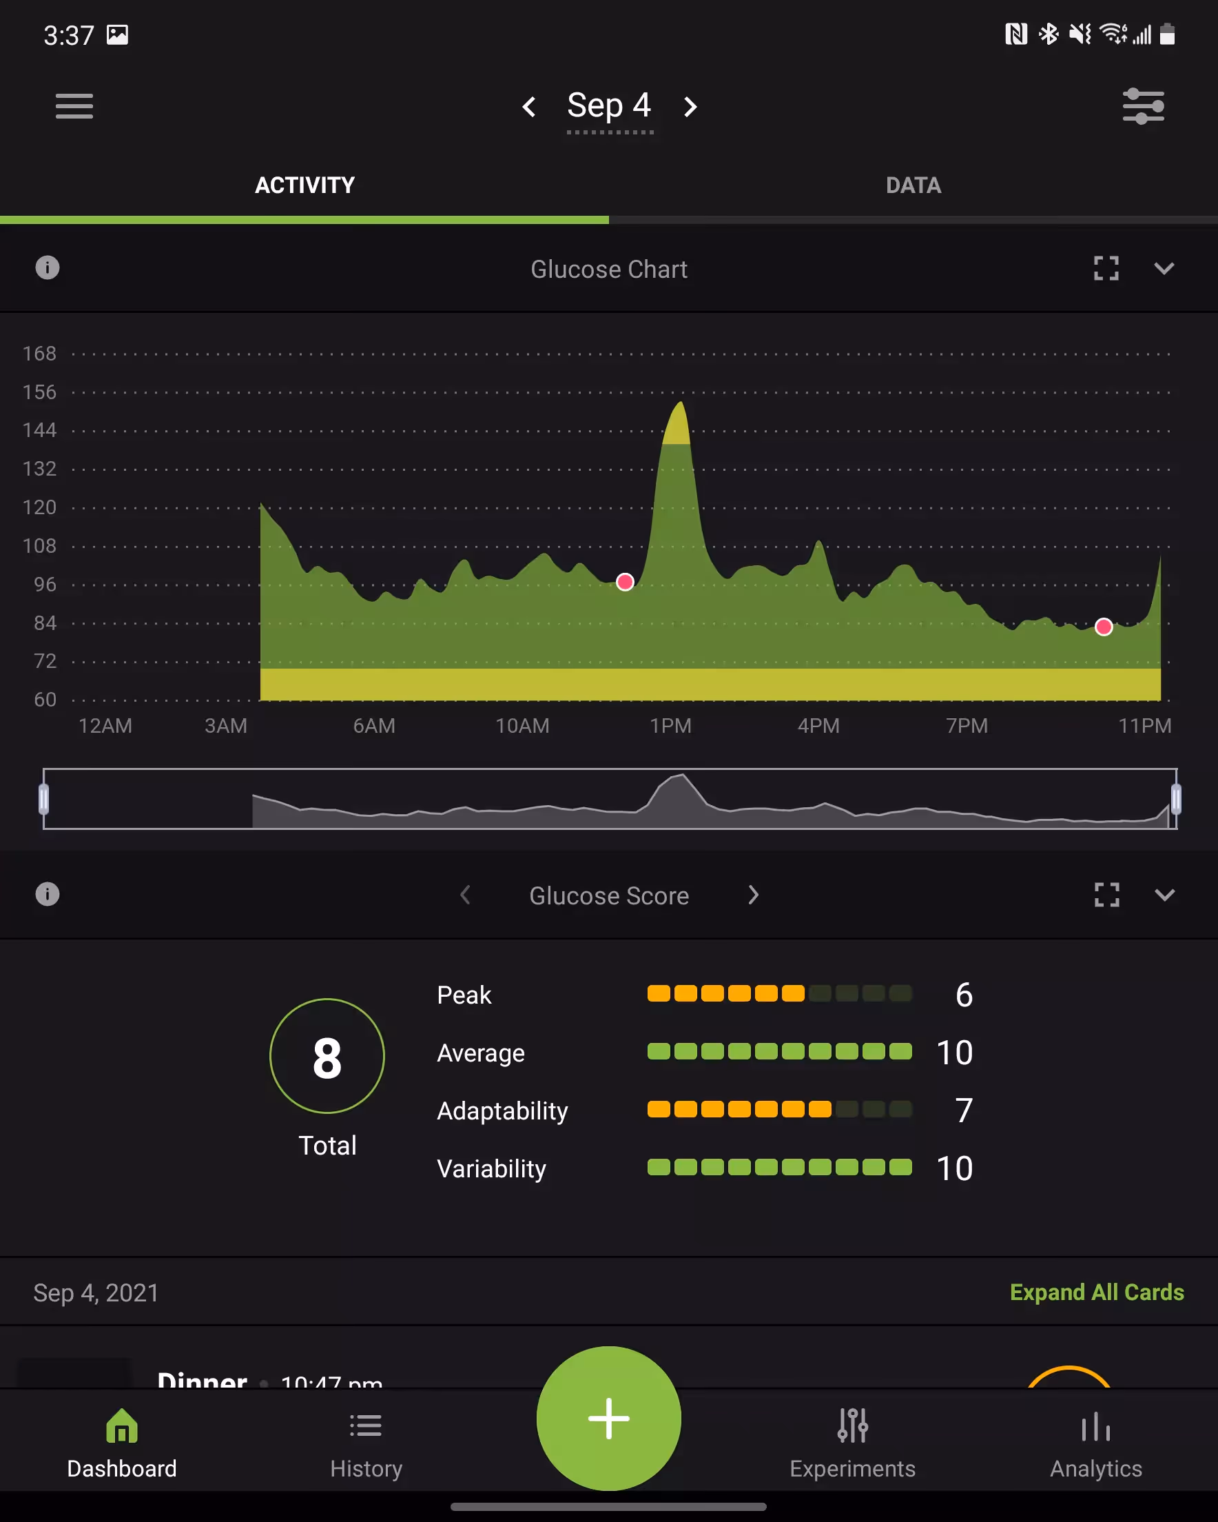Open the Glucose Score info tooltip

(48, 895)
